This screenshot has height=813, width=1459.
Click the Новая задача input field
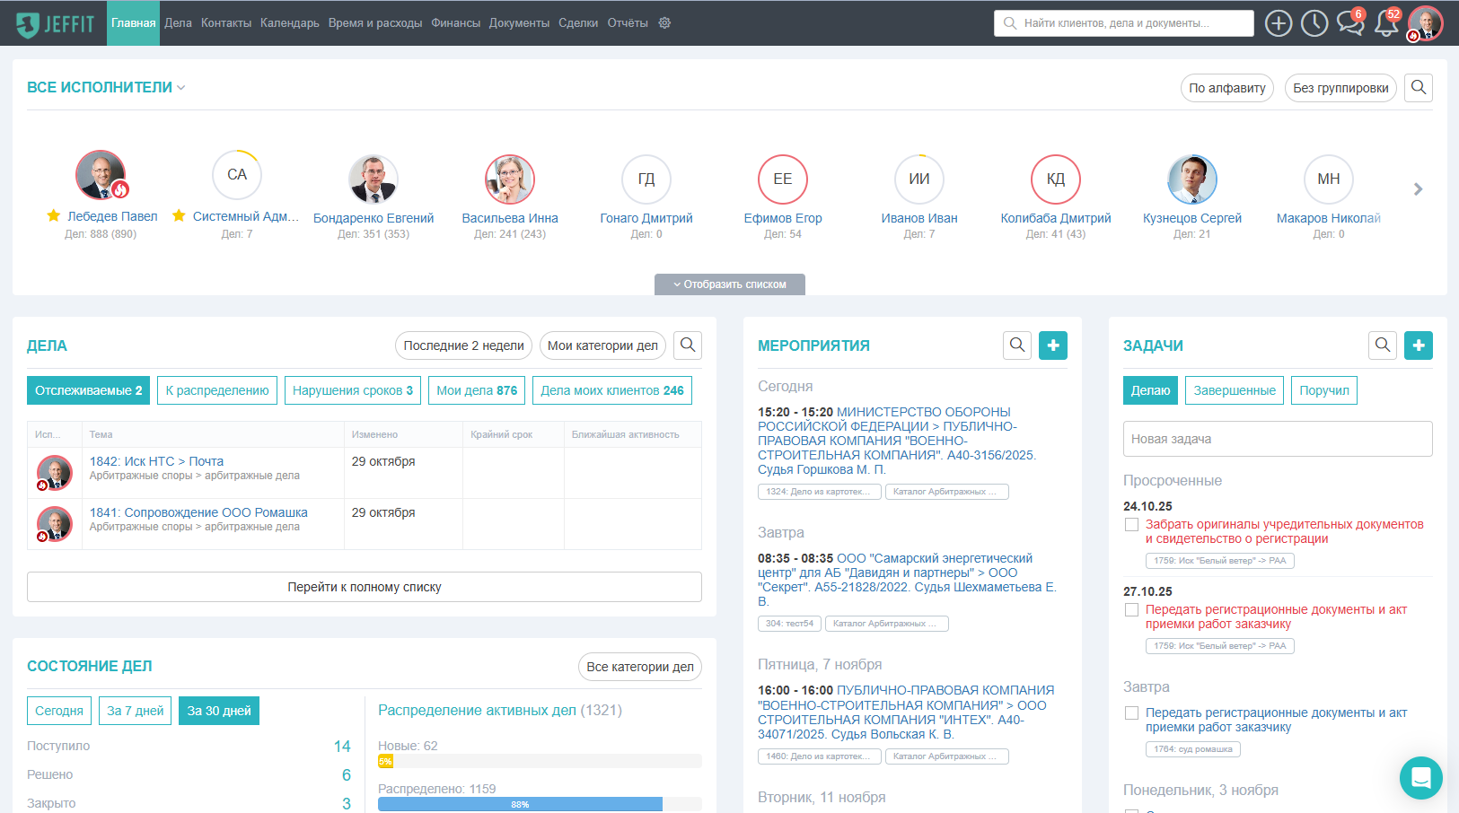tap(1277, 439)
